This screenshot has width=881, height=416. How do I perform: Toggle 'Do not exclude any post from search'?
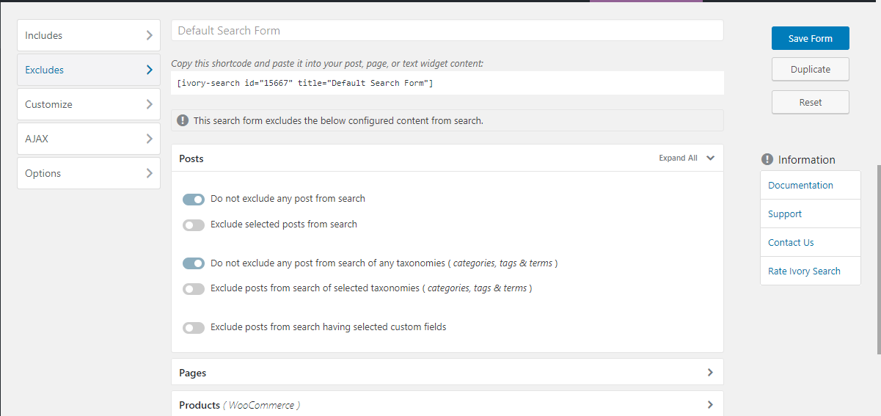(194, 200)
